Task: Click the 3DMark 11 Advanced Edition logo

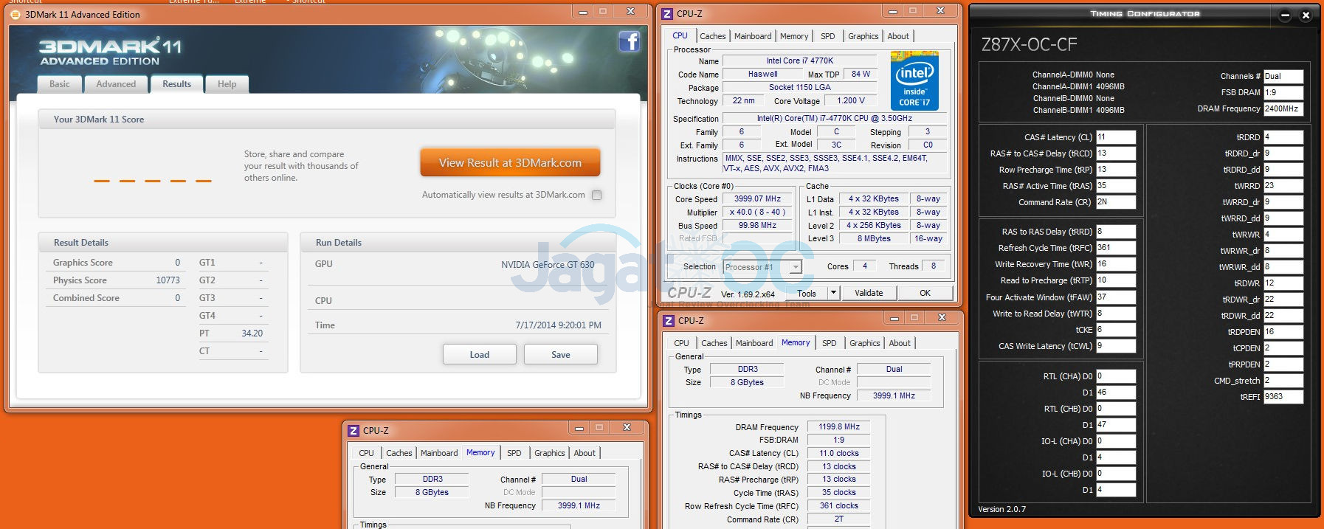Action: point(111,52)
